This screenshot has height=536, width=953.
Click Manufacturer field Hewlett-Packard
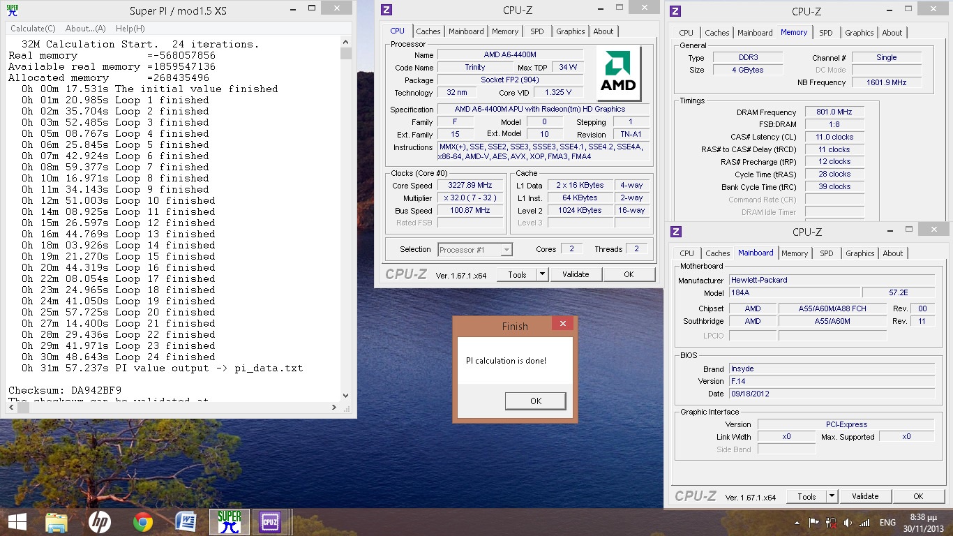pos(831,280)
